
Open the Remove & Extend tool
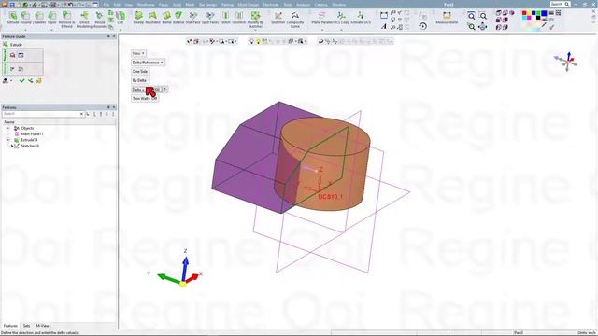[66, 20]
